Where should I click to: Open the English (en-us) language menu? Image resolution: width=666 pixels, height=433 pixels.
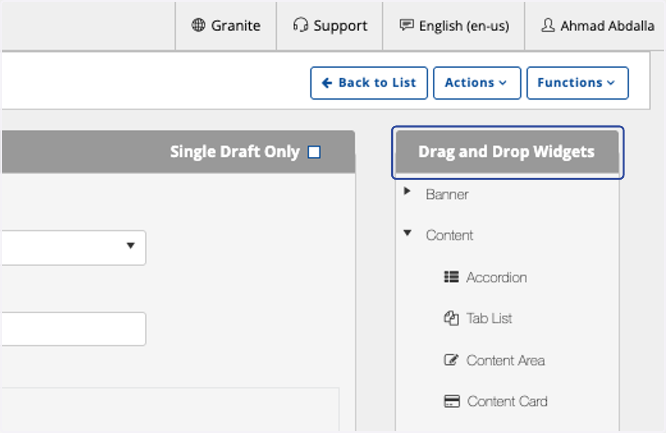coord(453,26)
